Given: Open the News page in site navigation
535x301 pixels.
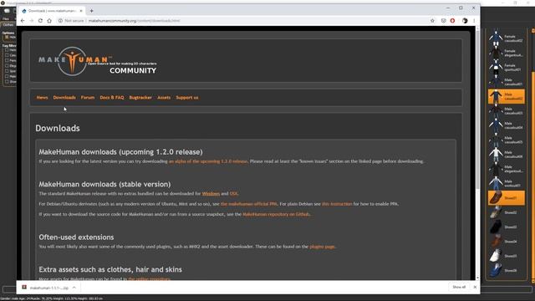Looking at the screenshot, I should click(x=43, y=98).
